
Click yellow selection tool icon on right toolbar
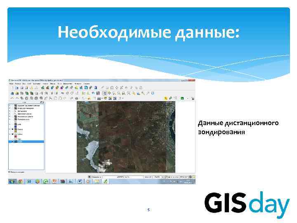pyautogui.click(x=166, y=98)
